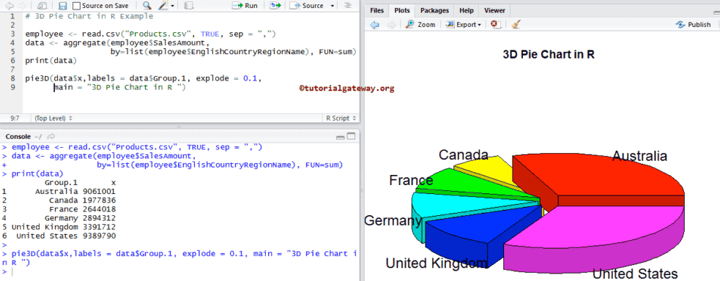720x281 pixels.
Task: Click the '3D Pie Chart in R' plot title
Action: click(549, 54)
